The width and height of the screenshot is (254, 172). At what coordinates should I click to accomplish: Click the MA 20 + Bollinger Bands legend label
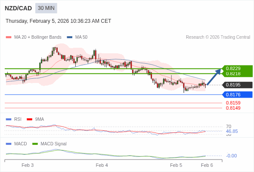(38, 37)
